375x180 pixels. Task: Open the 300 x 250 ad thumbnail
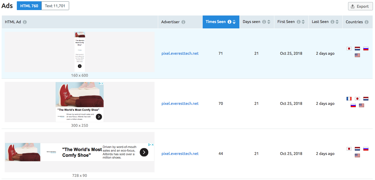(x=80, y=102)
